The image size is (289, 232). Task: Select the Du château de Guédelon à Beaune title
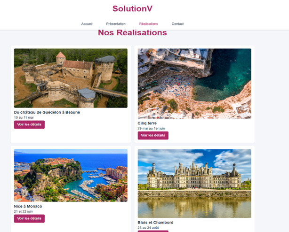(x=47, y=112)
